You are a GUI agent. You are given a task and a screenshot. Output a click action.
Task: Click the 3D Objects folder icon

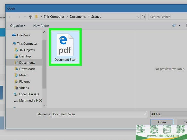[x=16, y=50]
